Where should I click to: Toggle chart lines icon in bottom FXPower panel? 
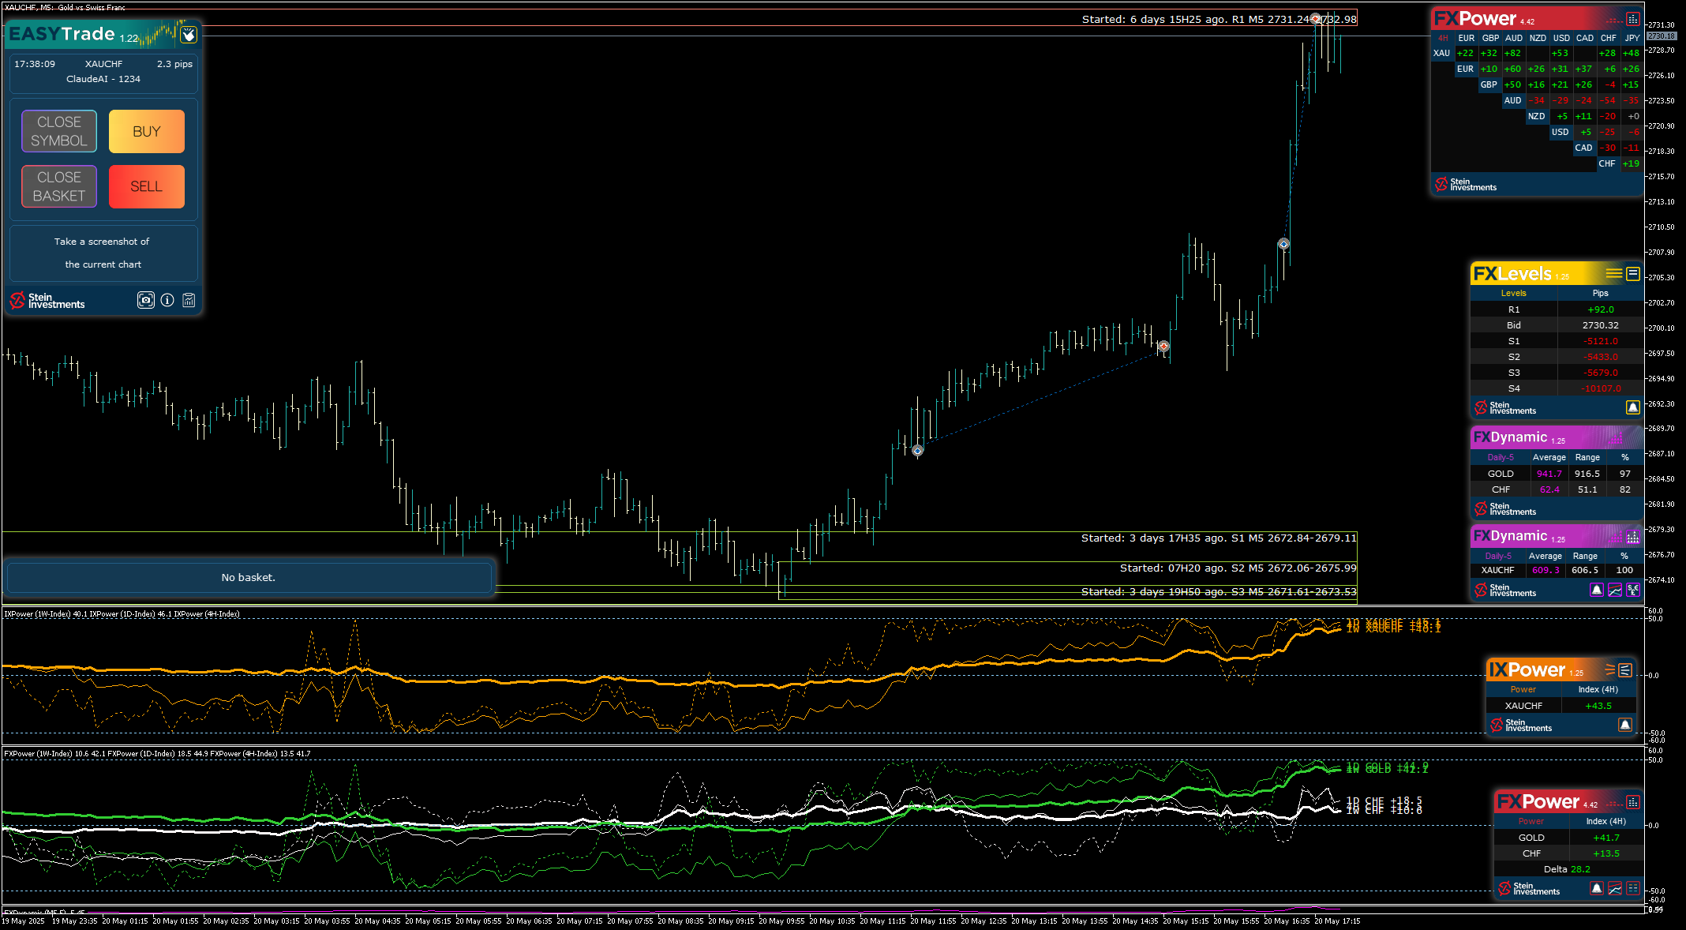[1615, 888]
